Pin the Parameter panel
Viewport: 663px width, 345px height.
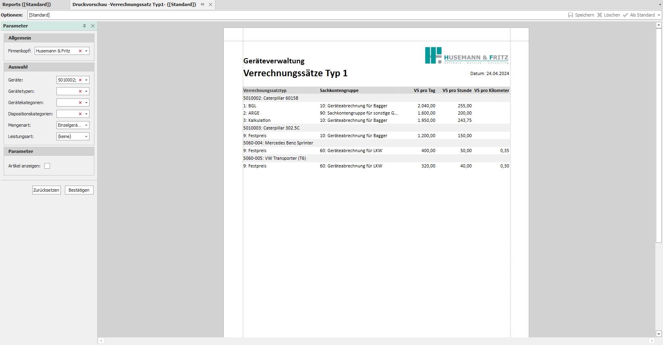84,26
